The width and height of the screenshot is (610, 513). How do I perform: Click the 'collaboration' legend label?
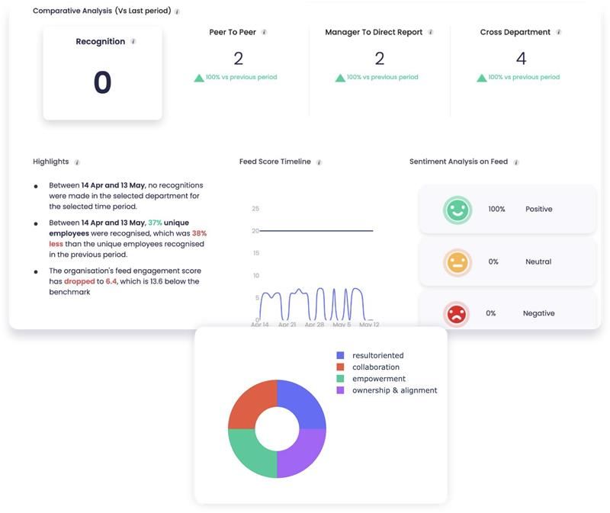pos(376,367)
